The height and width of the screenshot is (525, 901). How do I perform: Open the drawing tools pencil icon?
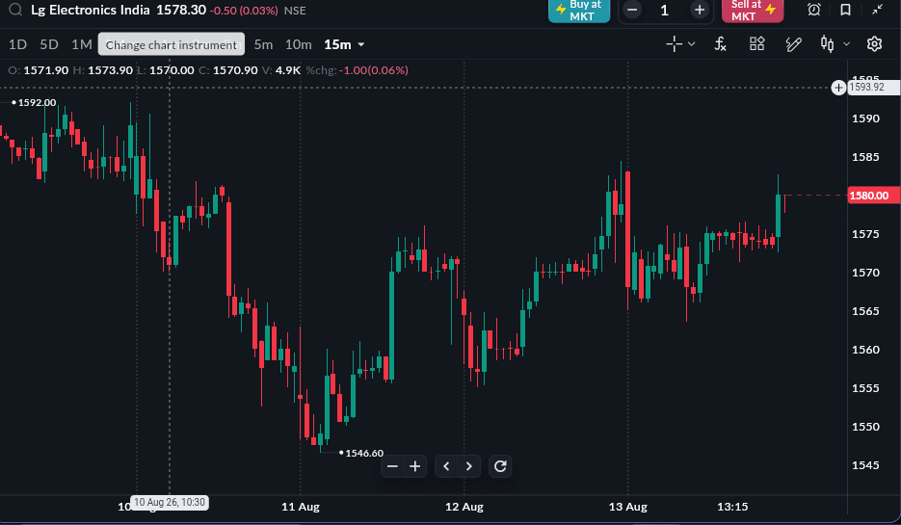(x=793, y=43)
